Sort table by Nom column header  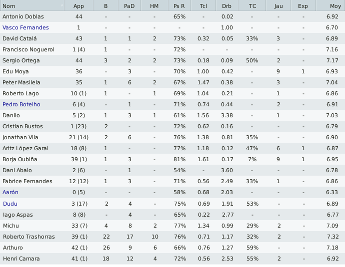32,5
